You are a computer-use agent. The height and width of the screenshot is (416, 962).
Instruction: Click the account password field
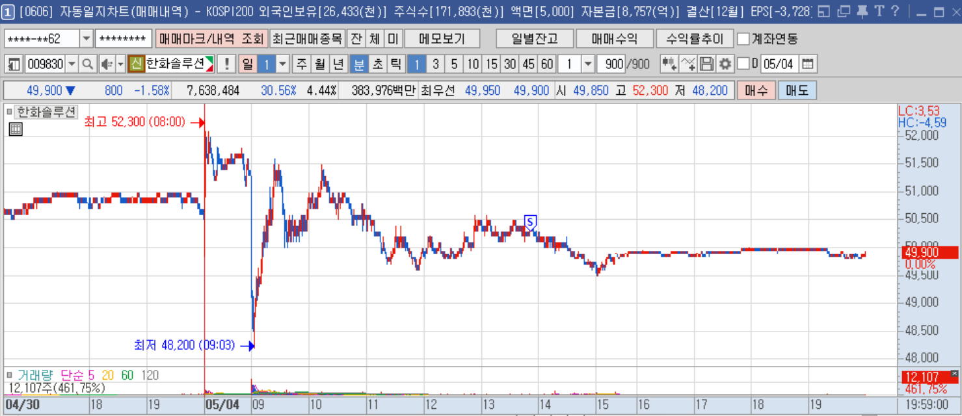click(124, 39)
